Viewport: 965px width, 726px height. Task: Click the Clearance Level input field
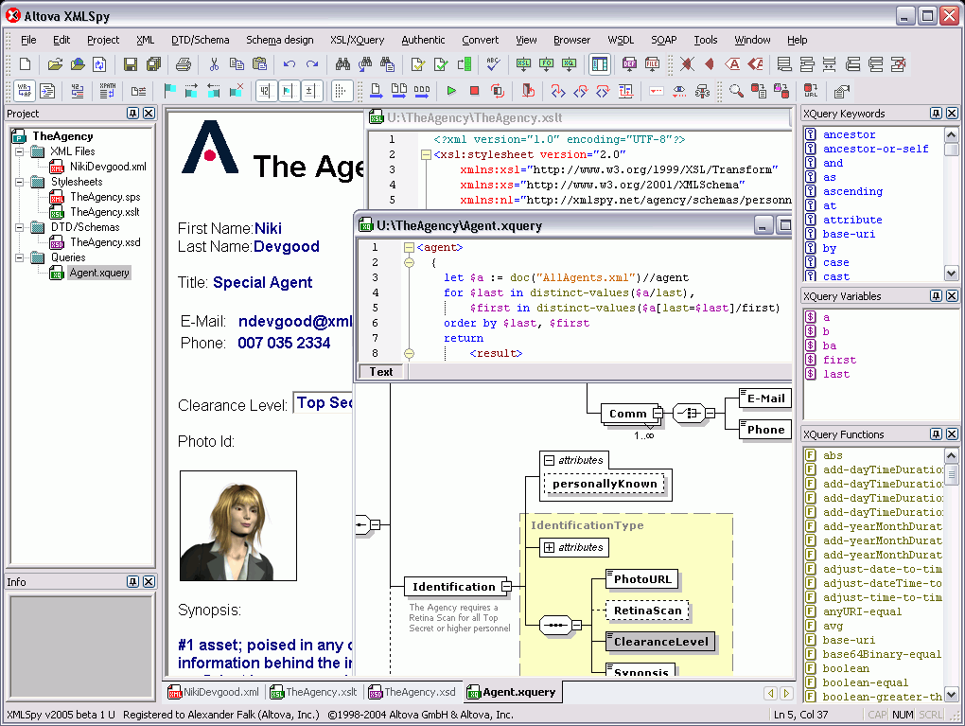coord(323,404)
